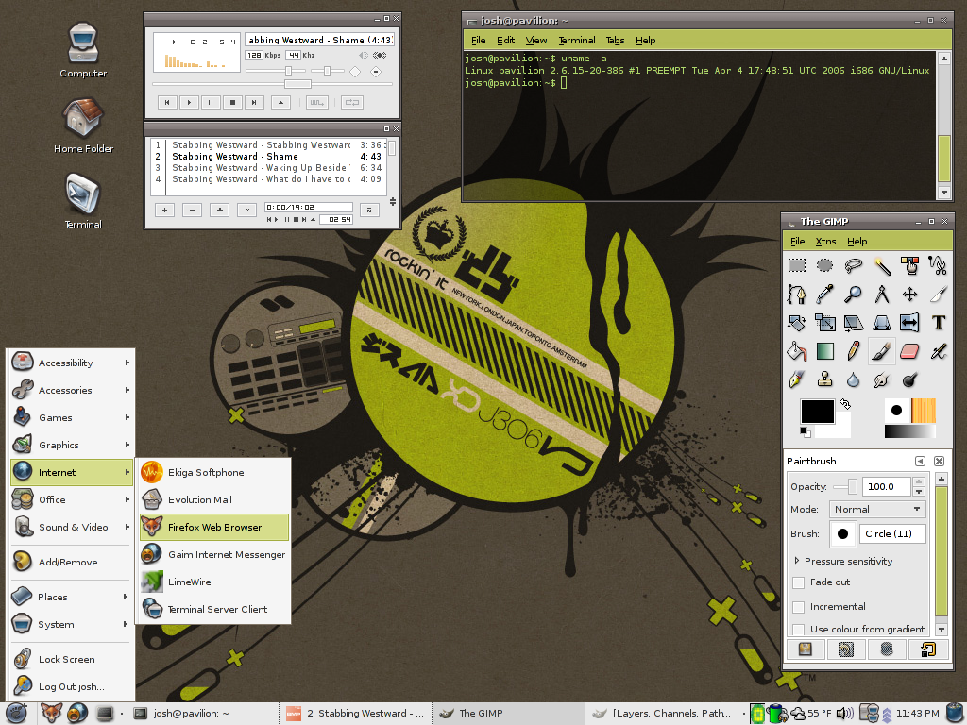The height and width of the screenshot is (725, 967).
Task: Launch Firefox Web Browser from menu
Action: [214, 527]
